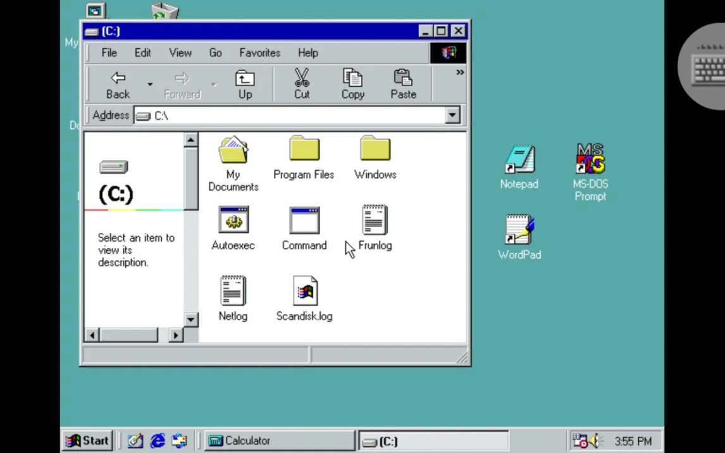Viewport: 725px width, 453px height.
Task: Select the Autoexec batch file icon
Action: pyautogui.click(x=233, y=221)
